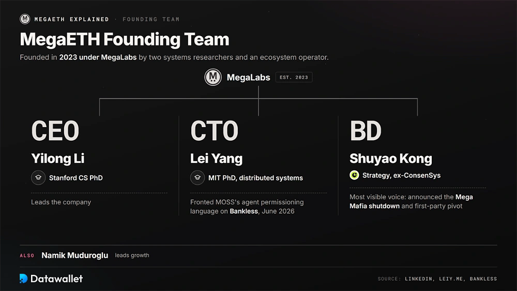The width and height of the screenshot is (517, 291).
Task: Click the CEO role heading
Action: coord(55,131)
